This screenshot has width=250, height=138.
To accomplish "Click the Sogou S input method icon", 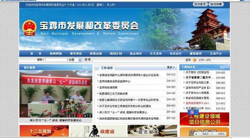I will [x=192, y=112].
